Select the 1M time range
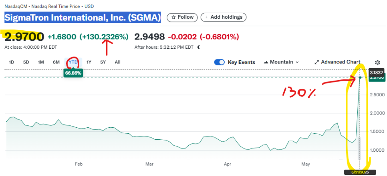The image size is (387, 176). (41, 62)
